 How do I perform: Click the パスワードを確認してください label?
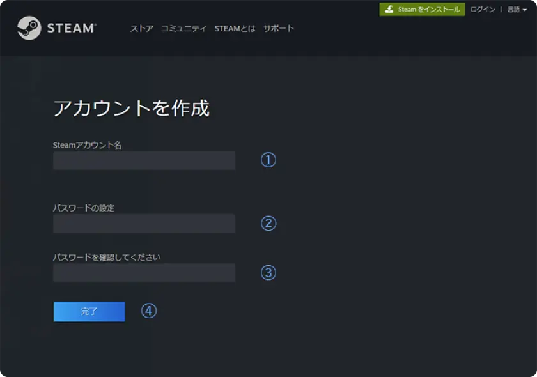[x=107, y=258]
